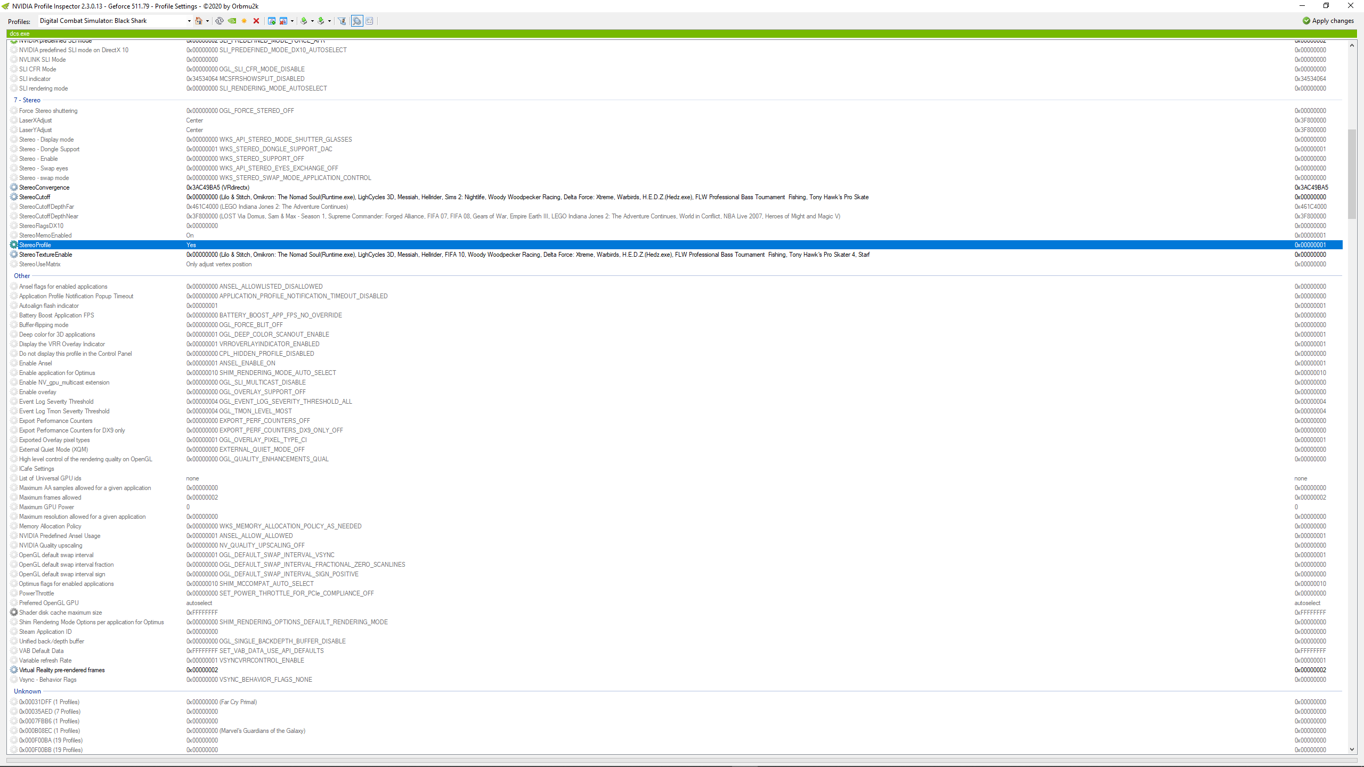
Task: Click the 0xFFFFFFFF SET_VAB_DATA_USE_API_DEFAULTS value
Action: tap(255, 651)
